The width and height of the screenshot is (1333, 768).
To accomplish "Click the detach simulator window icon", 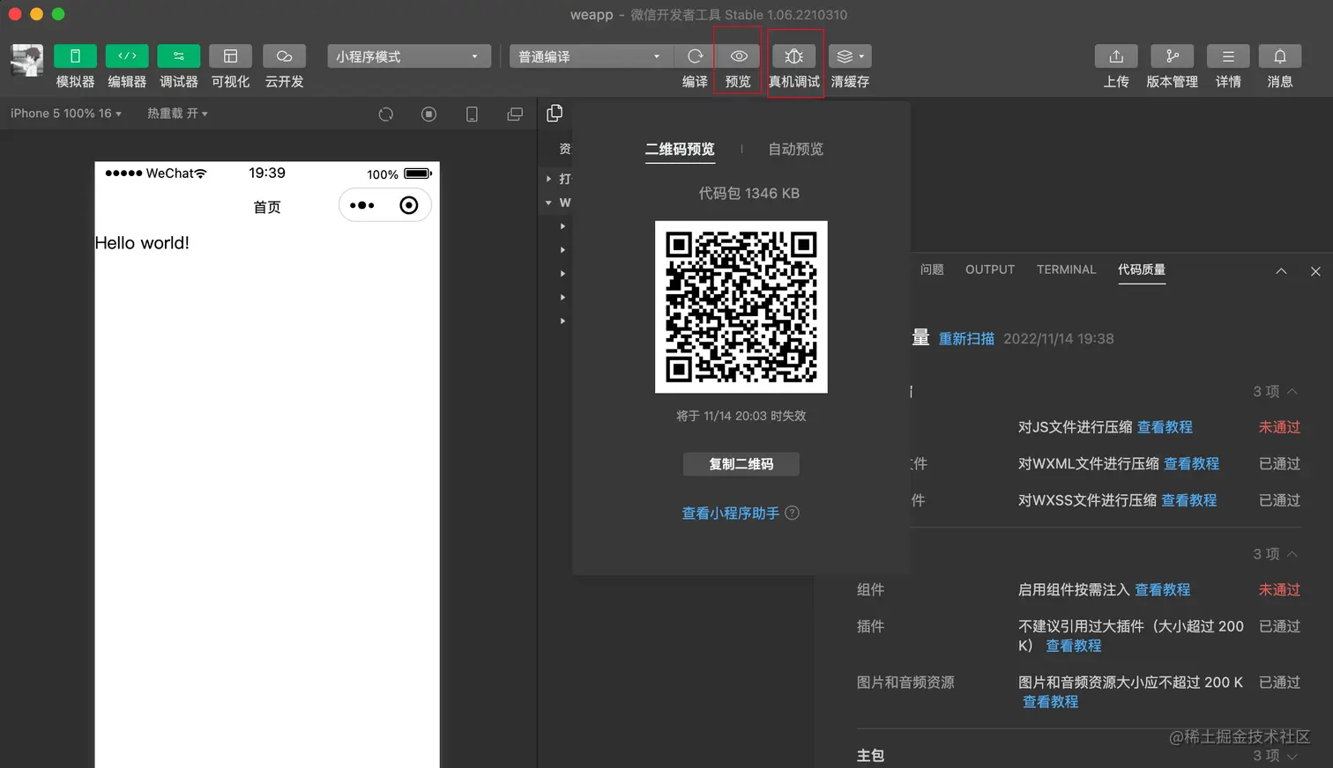I will pos(515,114).
